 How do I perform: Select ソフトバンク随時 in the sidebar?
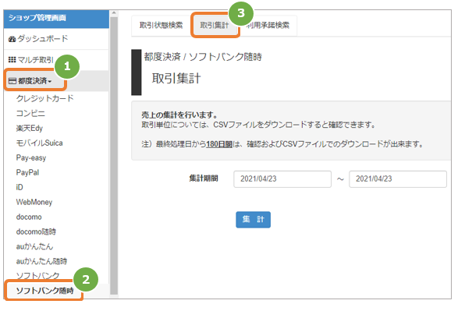44,291
